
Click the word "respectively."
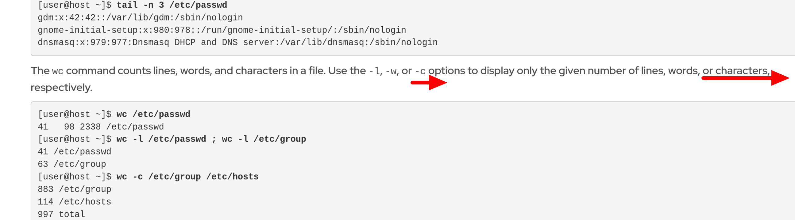pyautogui.click(x=61, y=88)
